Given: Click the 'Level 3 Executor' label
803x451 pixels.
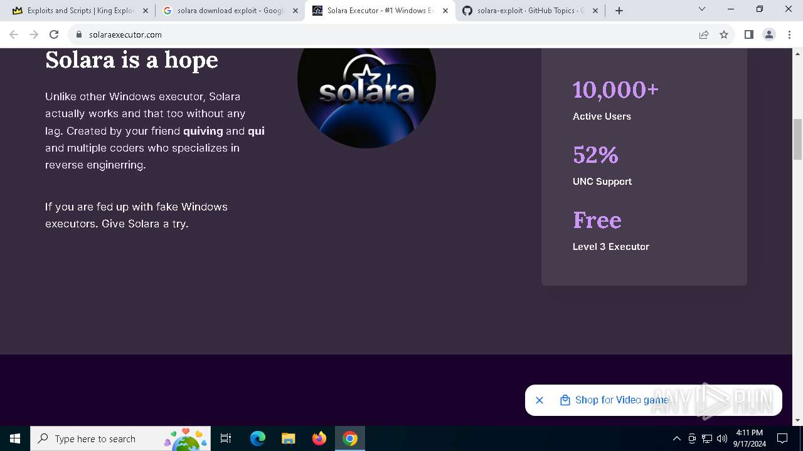Looking at the screenshot, I should click(x=611, y=247).
